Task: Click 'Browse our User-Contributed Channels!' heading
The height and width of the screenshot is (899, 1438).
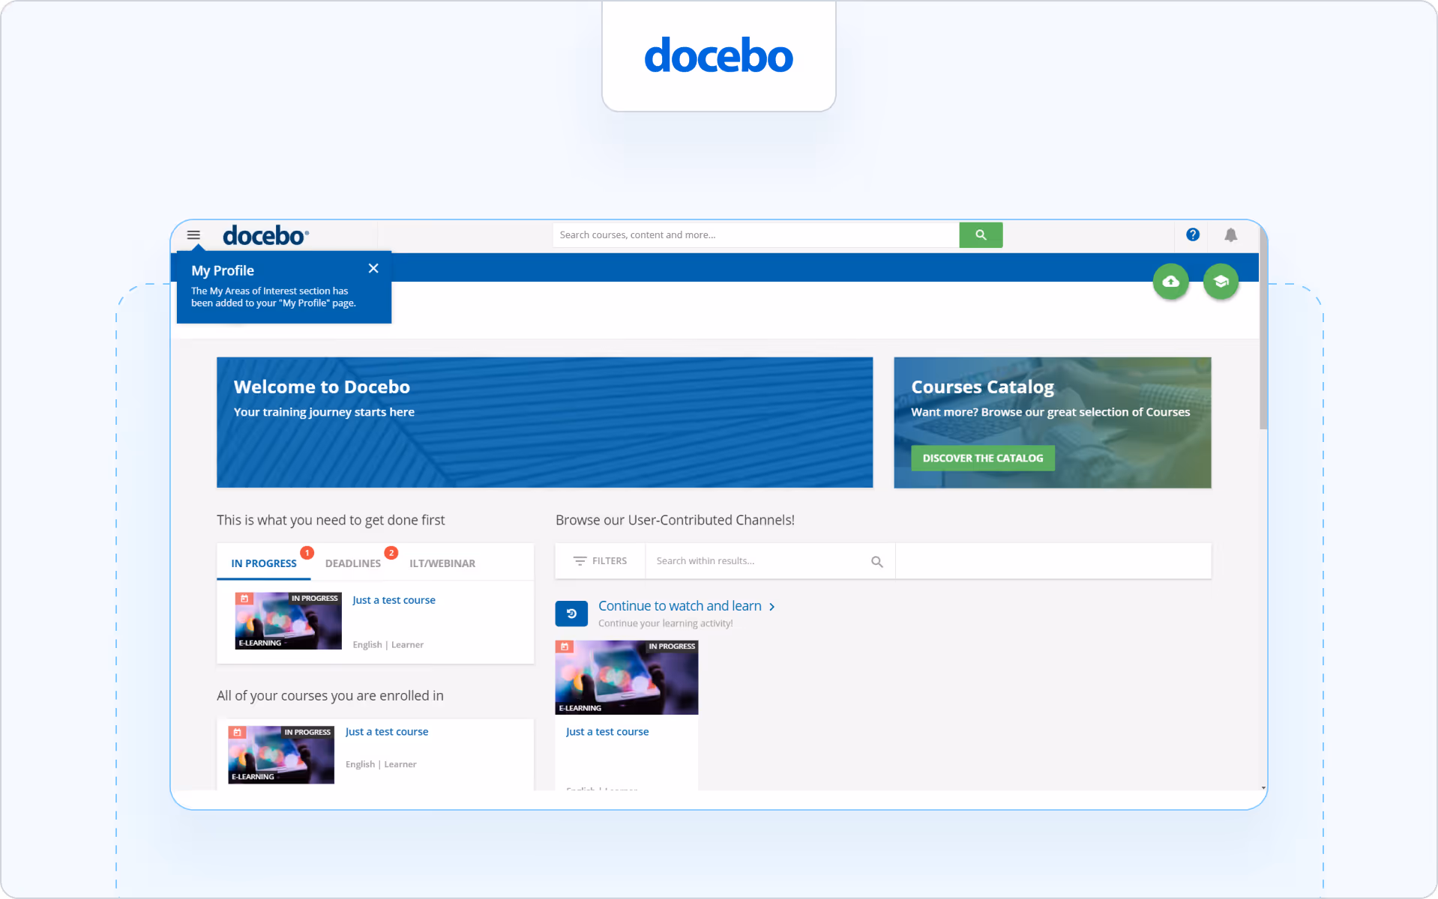Action: 675,520
